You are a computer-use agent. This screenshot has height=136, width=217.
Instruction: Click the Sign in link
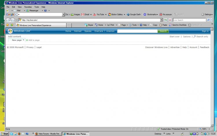tap(205, 31)
